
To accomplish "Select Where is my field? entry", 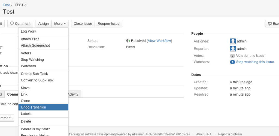I will [x=43, y=129].
